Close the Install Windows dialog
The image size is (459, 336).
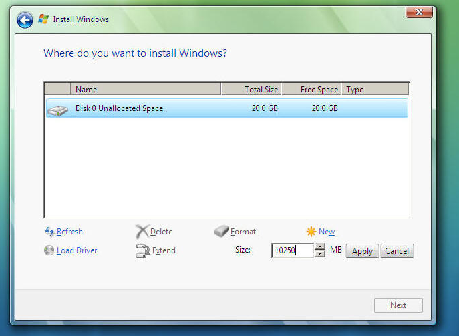(419, 12)
